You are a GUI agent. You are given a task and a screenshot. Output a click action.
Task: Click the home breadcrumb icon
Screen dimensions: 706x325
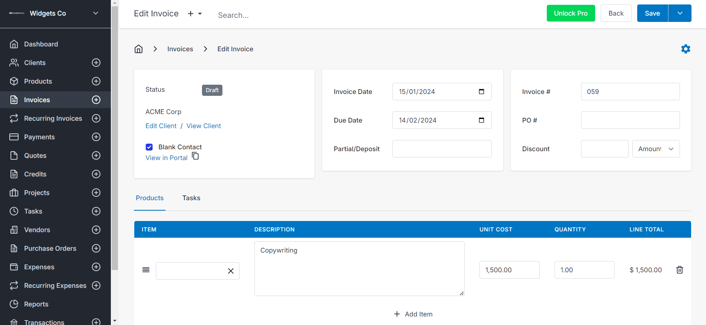[x=138, y=49]
